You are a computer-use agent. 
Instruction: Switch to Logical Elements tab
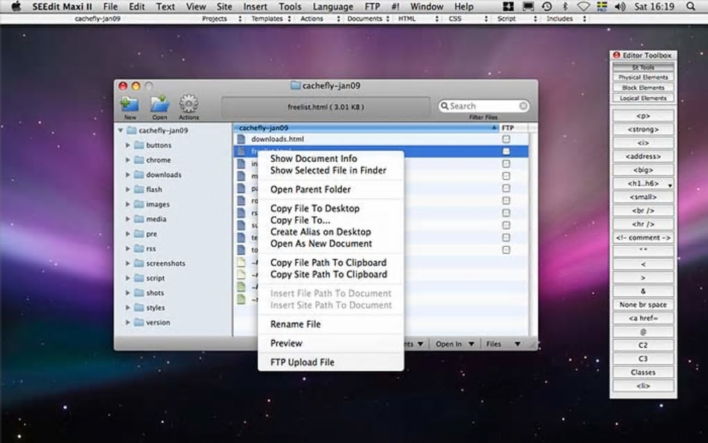(643, 98)
